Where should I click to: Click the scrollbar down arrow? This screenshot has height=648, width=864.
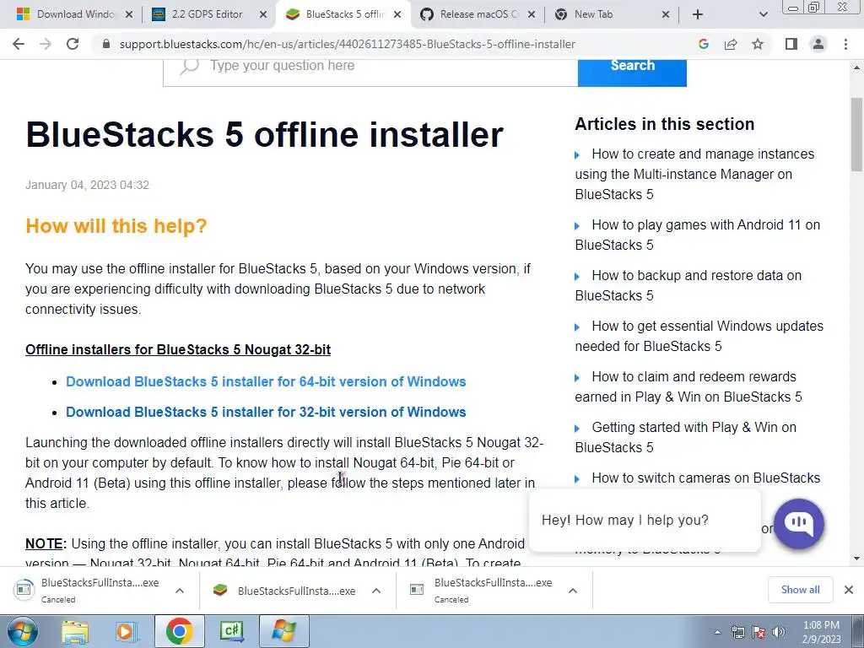tap(856, 559)
